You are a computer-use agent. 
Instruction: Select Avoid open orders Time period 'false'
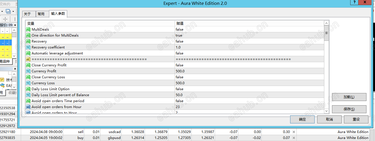[x=179, y=101]
